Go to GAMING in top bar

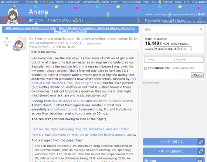[x=156, y=2]
